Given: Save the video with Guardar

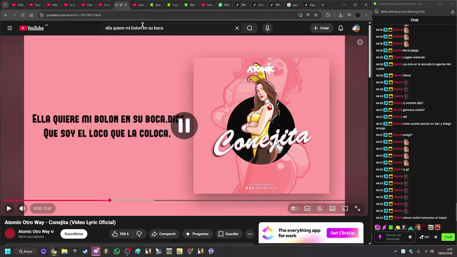Looking at the screenshot, I should [228, 234].
